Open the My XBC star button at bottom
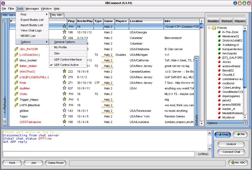Screen dimensions: 252x170 point(238,163)
